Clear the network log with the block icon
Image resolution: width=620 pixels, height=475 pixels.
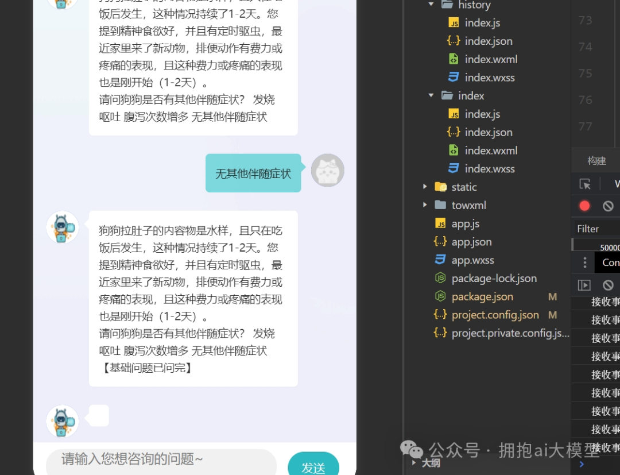pos(608,206)
